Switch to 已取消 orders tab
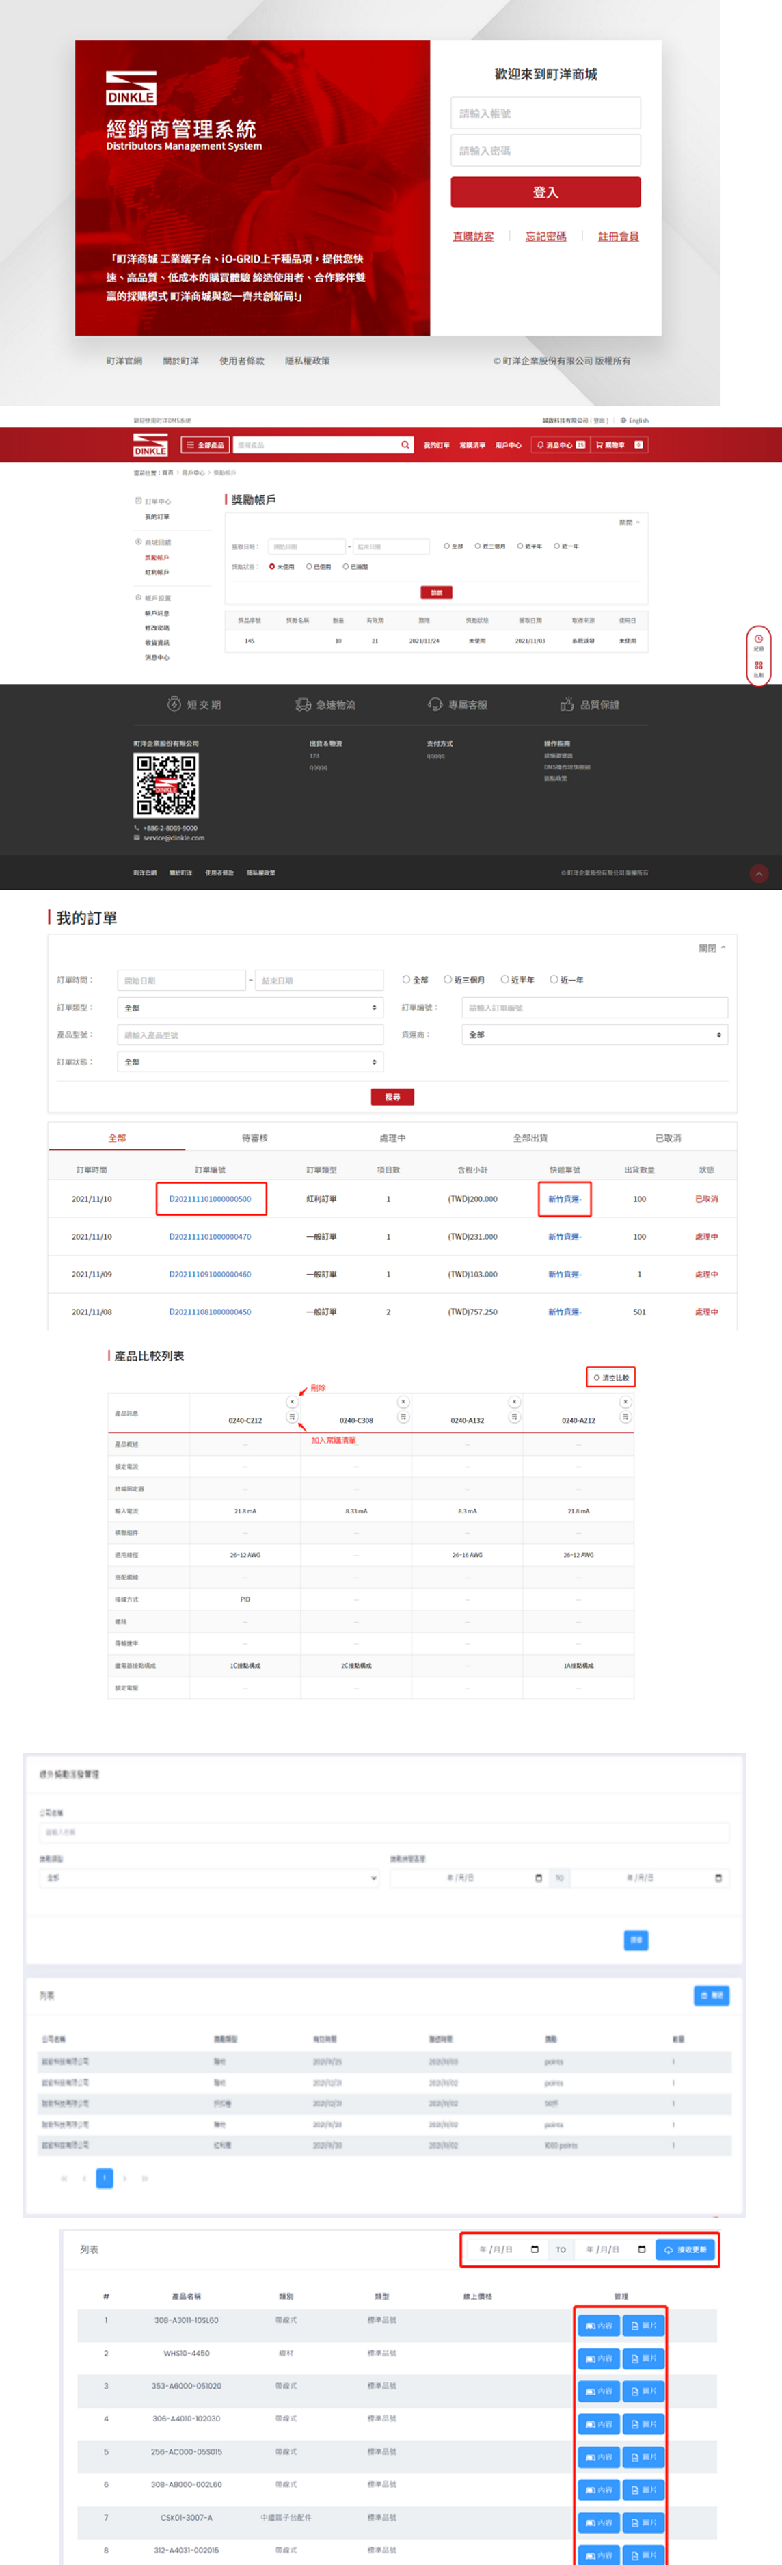Viewport: 782px width, 2565px height. tap(668, 1138)
